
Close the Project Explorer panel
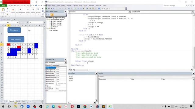(66, 12)
